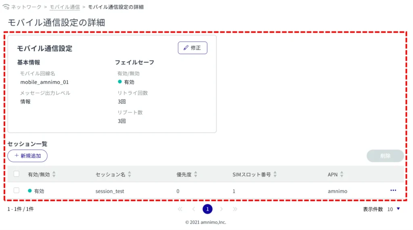The height and width of the screenshot is (230, 413).
Task: Check the select-all checkbox in table header
Action: click(x=17, y=174)
